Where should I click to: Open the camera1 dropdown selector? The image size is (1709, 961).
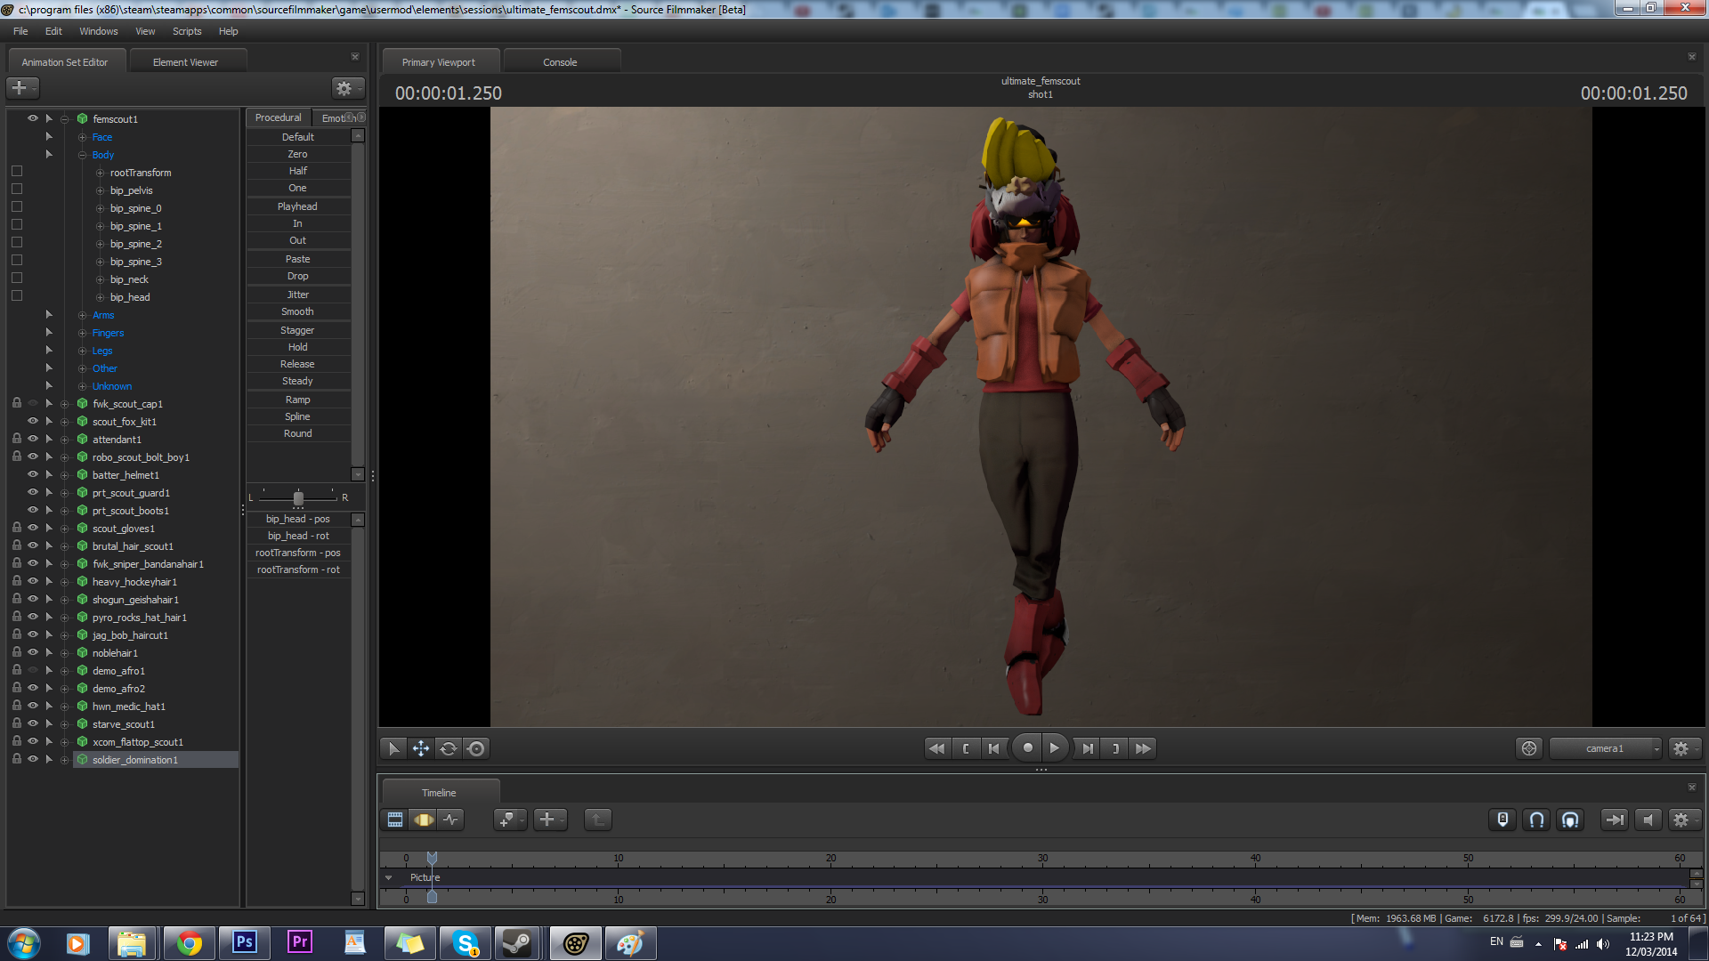click(x=1606, y=748)
